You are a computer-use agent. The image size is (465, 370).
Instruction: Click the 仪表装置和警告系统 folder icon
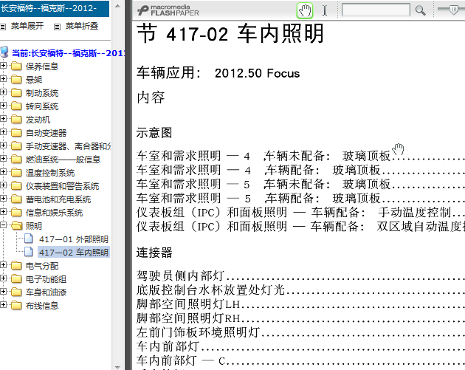16,186
